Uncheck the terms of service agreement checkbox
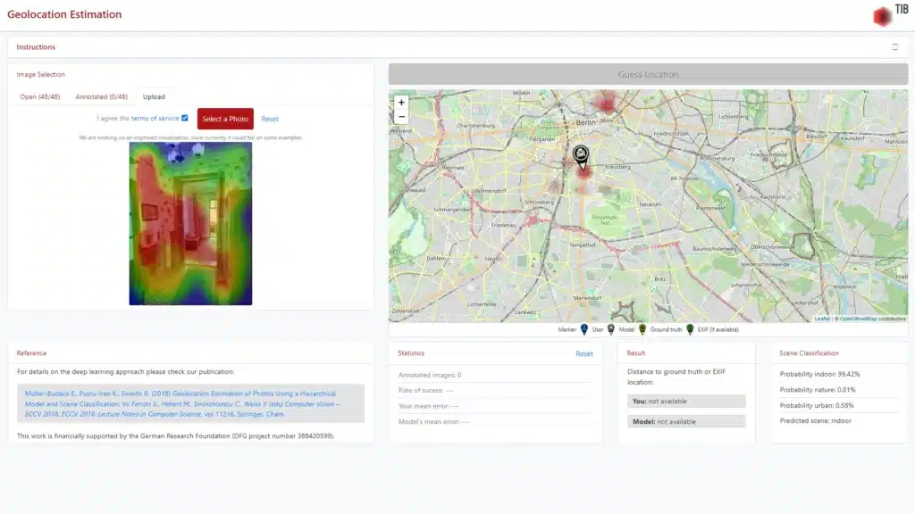This screenshot has width=915, height=514. coord(185,119)
